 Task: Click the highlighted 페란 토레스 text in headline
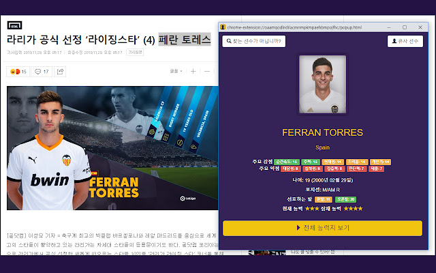[x=185, y=40]
